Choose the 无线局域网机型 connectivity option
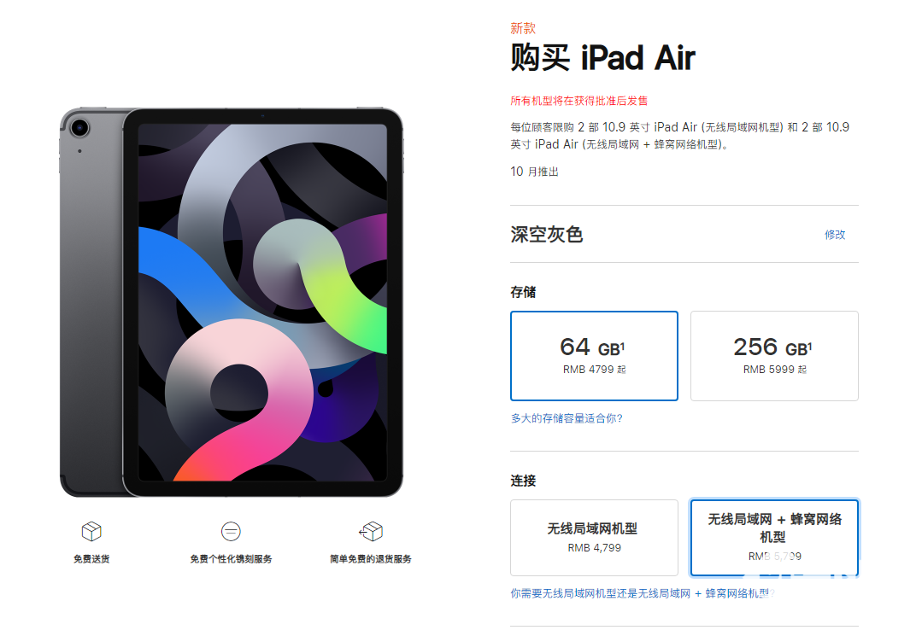 [x=594, y=538]
